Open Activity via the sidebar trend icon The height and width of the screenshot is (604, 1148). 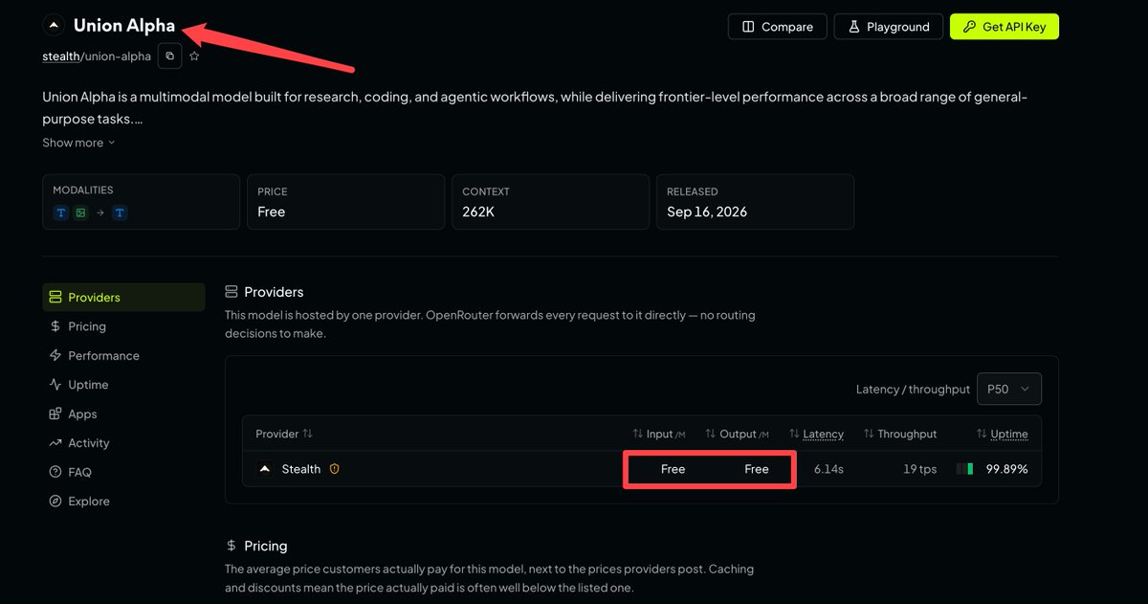pyautogui.click(x=55, y=443)
